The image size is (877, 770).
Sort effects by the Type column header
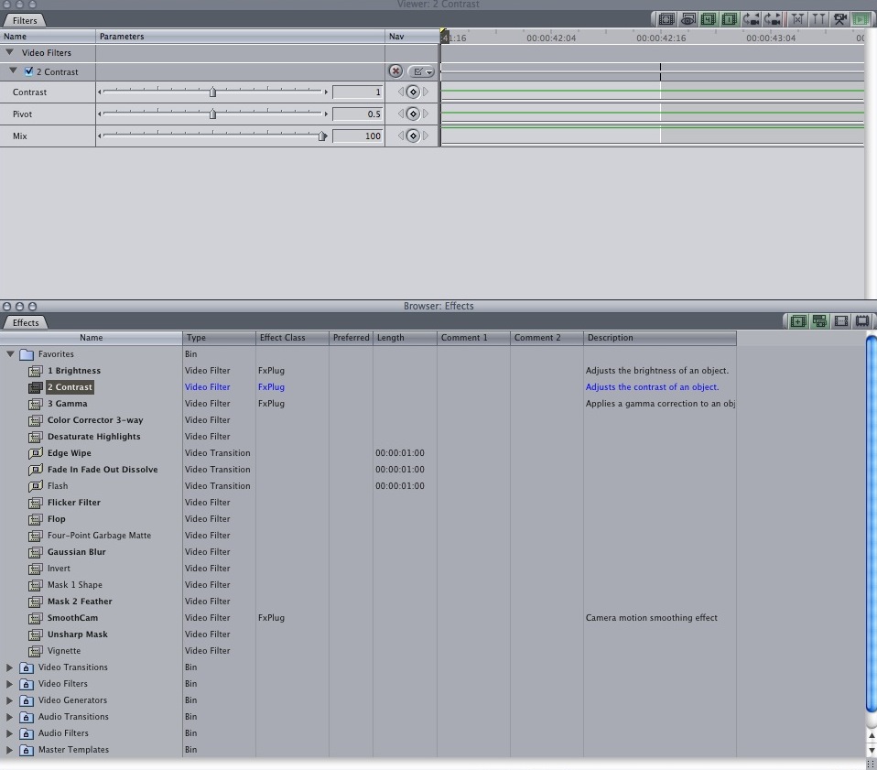pyautogui.click(x=219, y=338)
